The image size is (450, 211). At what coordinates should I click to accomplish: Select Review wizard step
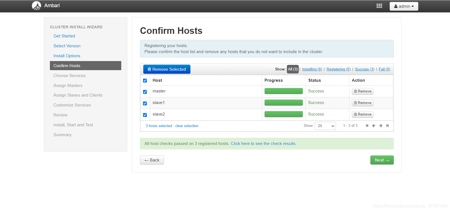[60, 115]
